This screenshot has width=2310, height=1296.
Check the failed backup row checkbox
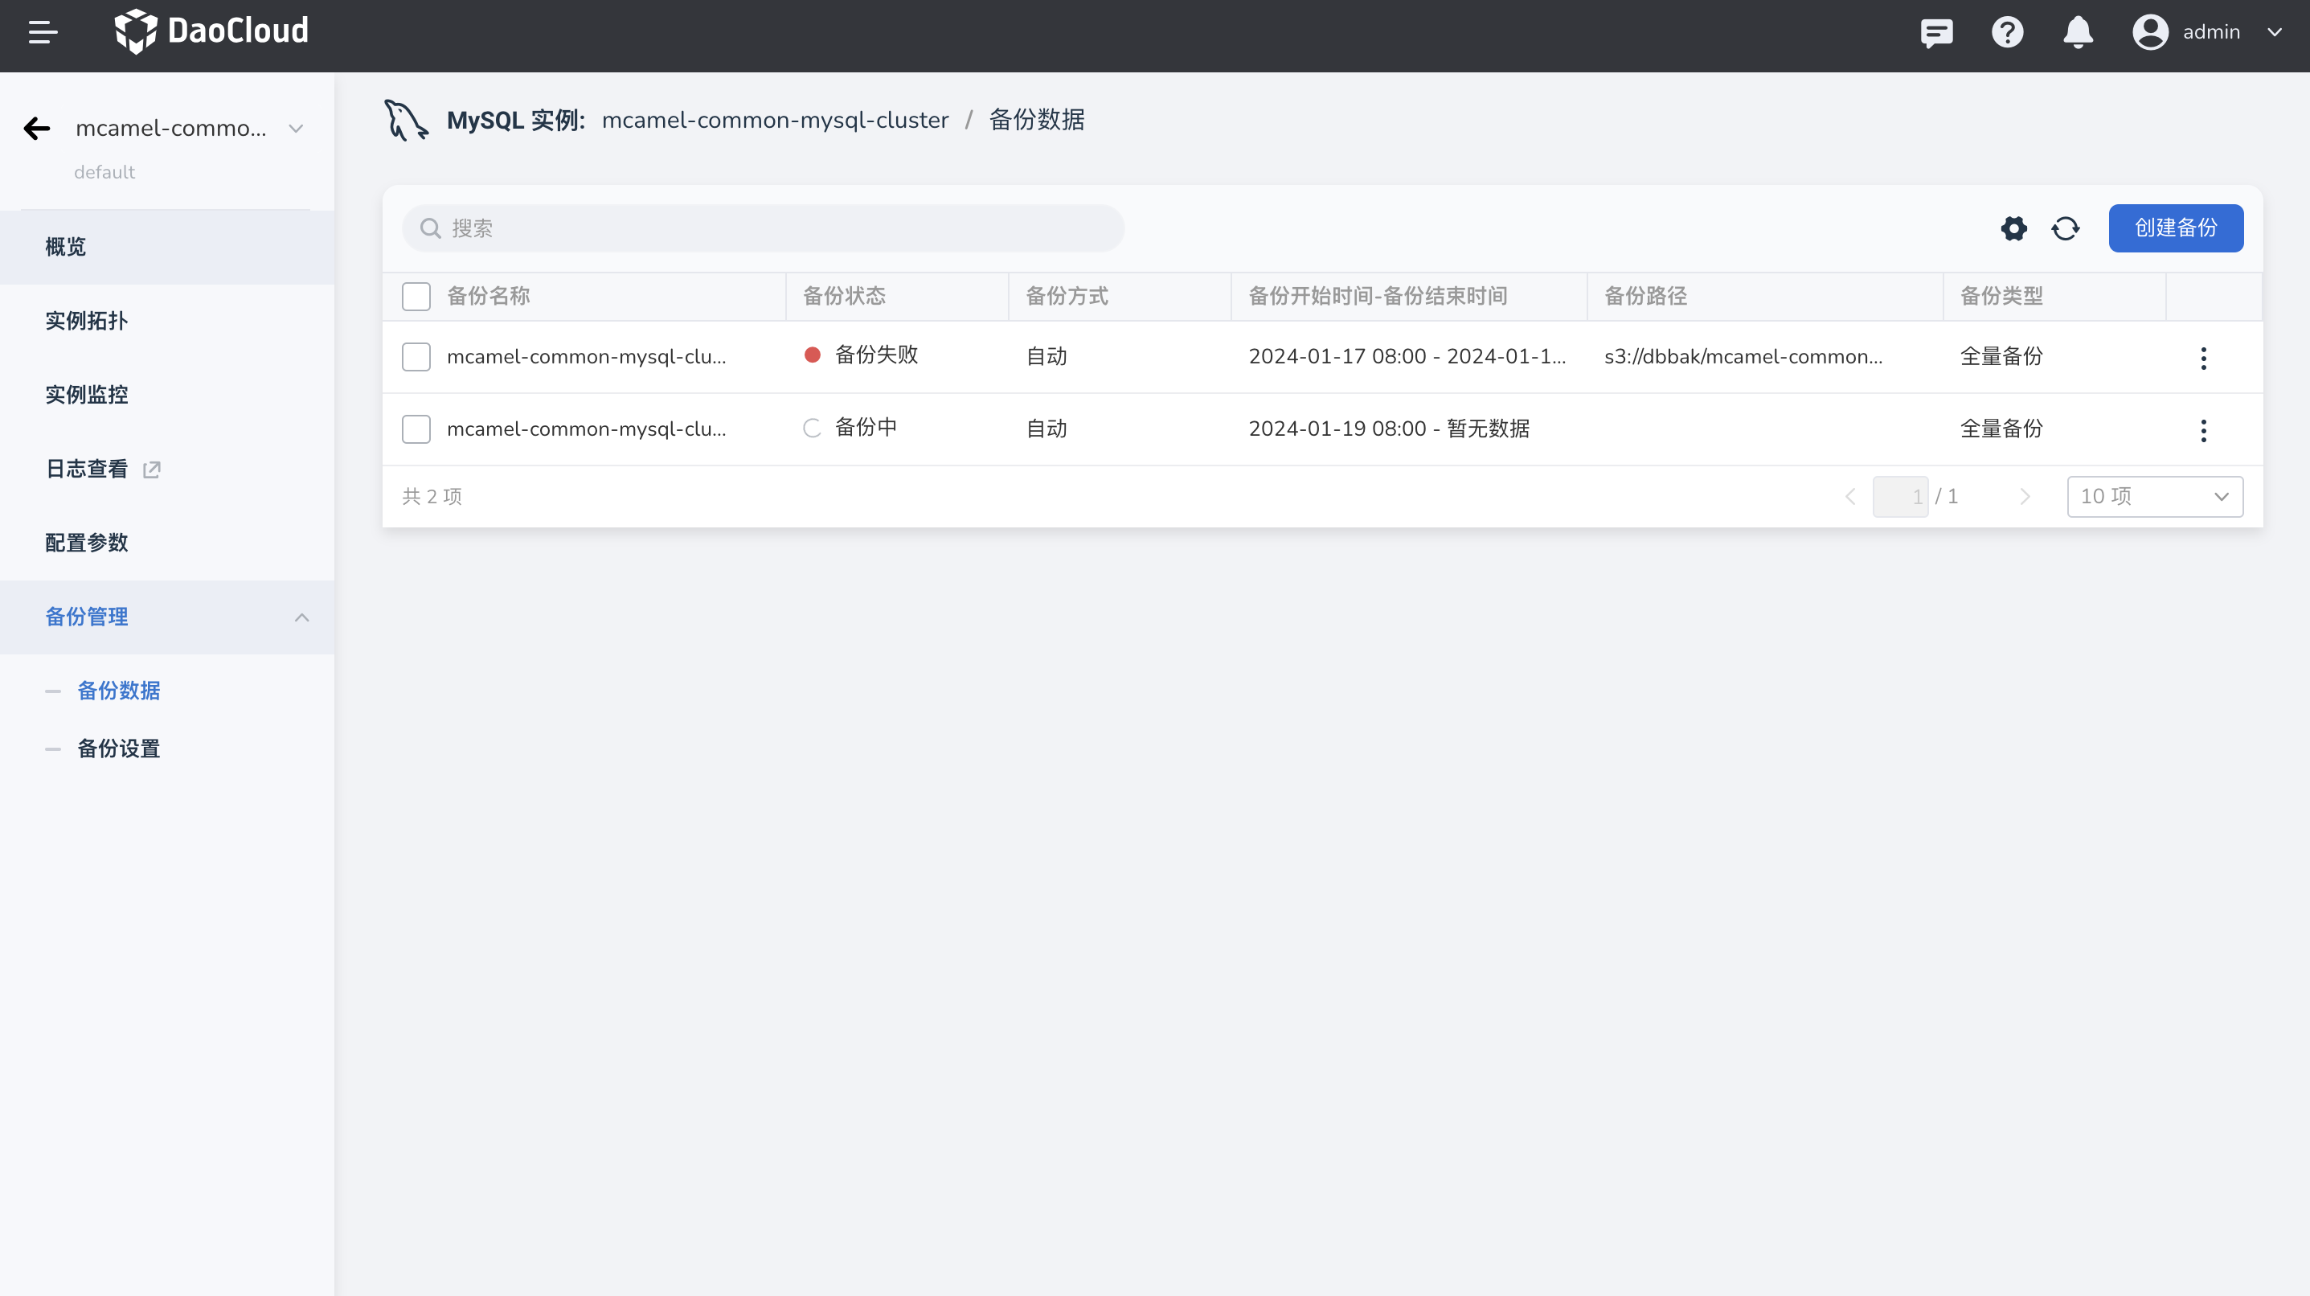416,357
